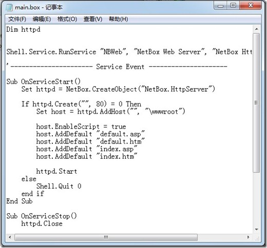This screenshot has height=248, width=267.
Task: Maximize the main.box Notepad window
Action: pyautogui.click(x=233, y=6)
